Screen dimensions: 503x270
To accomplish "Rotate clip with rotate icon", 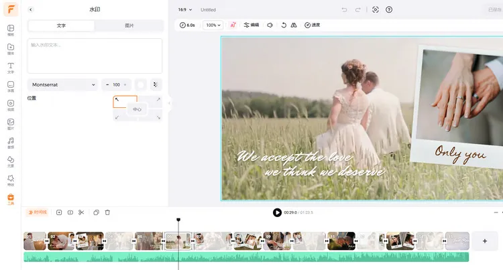I will 284,25.
